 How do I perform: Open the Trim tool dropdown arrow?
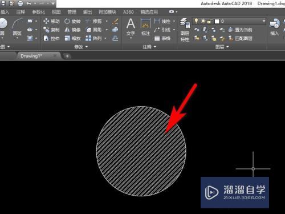107,21
